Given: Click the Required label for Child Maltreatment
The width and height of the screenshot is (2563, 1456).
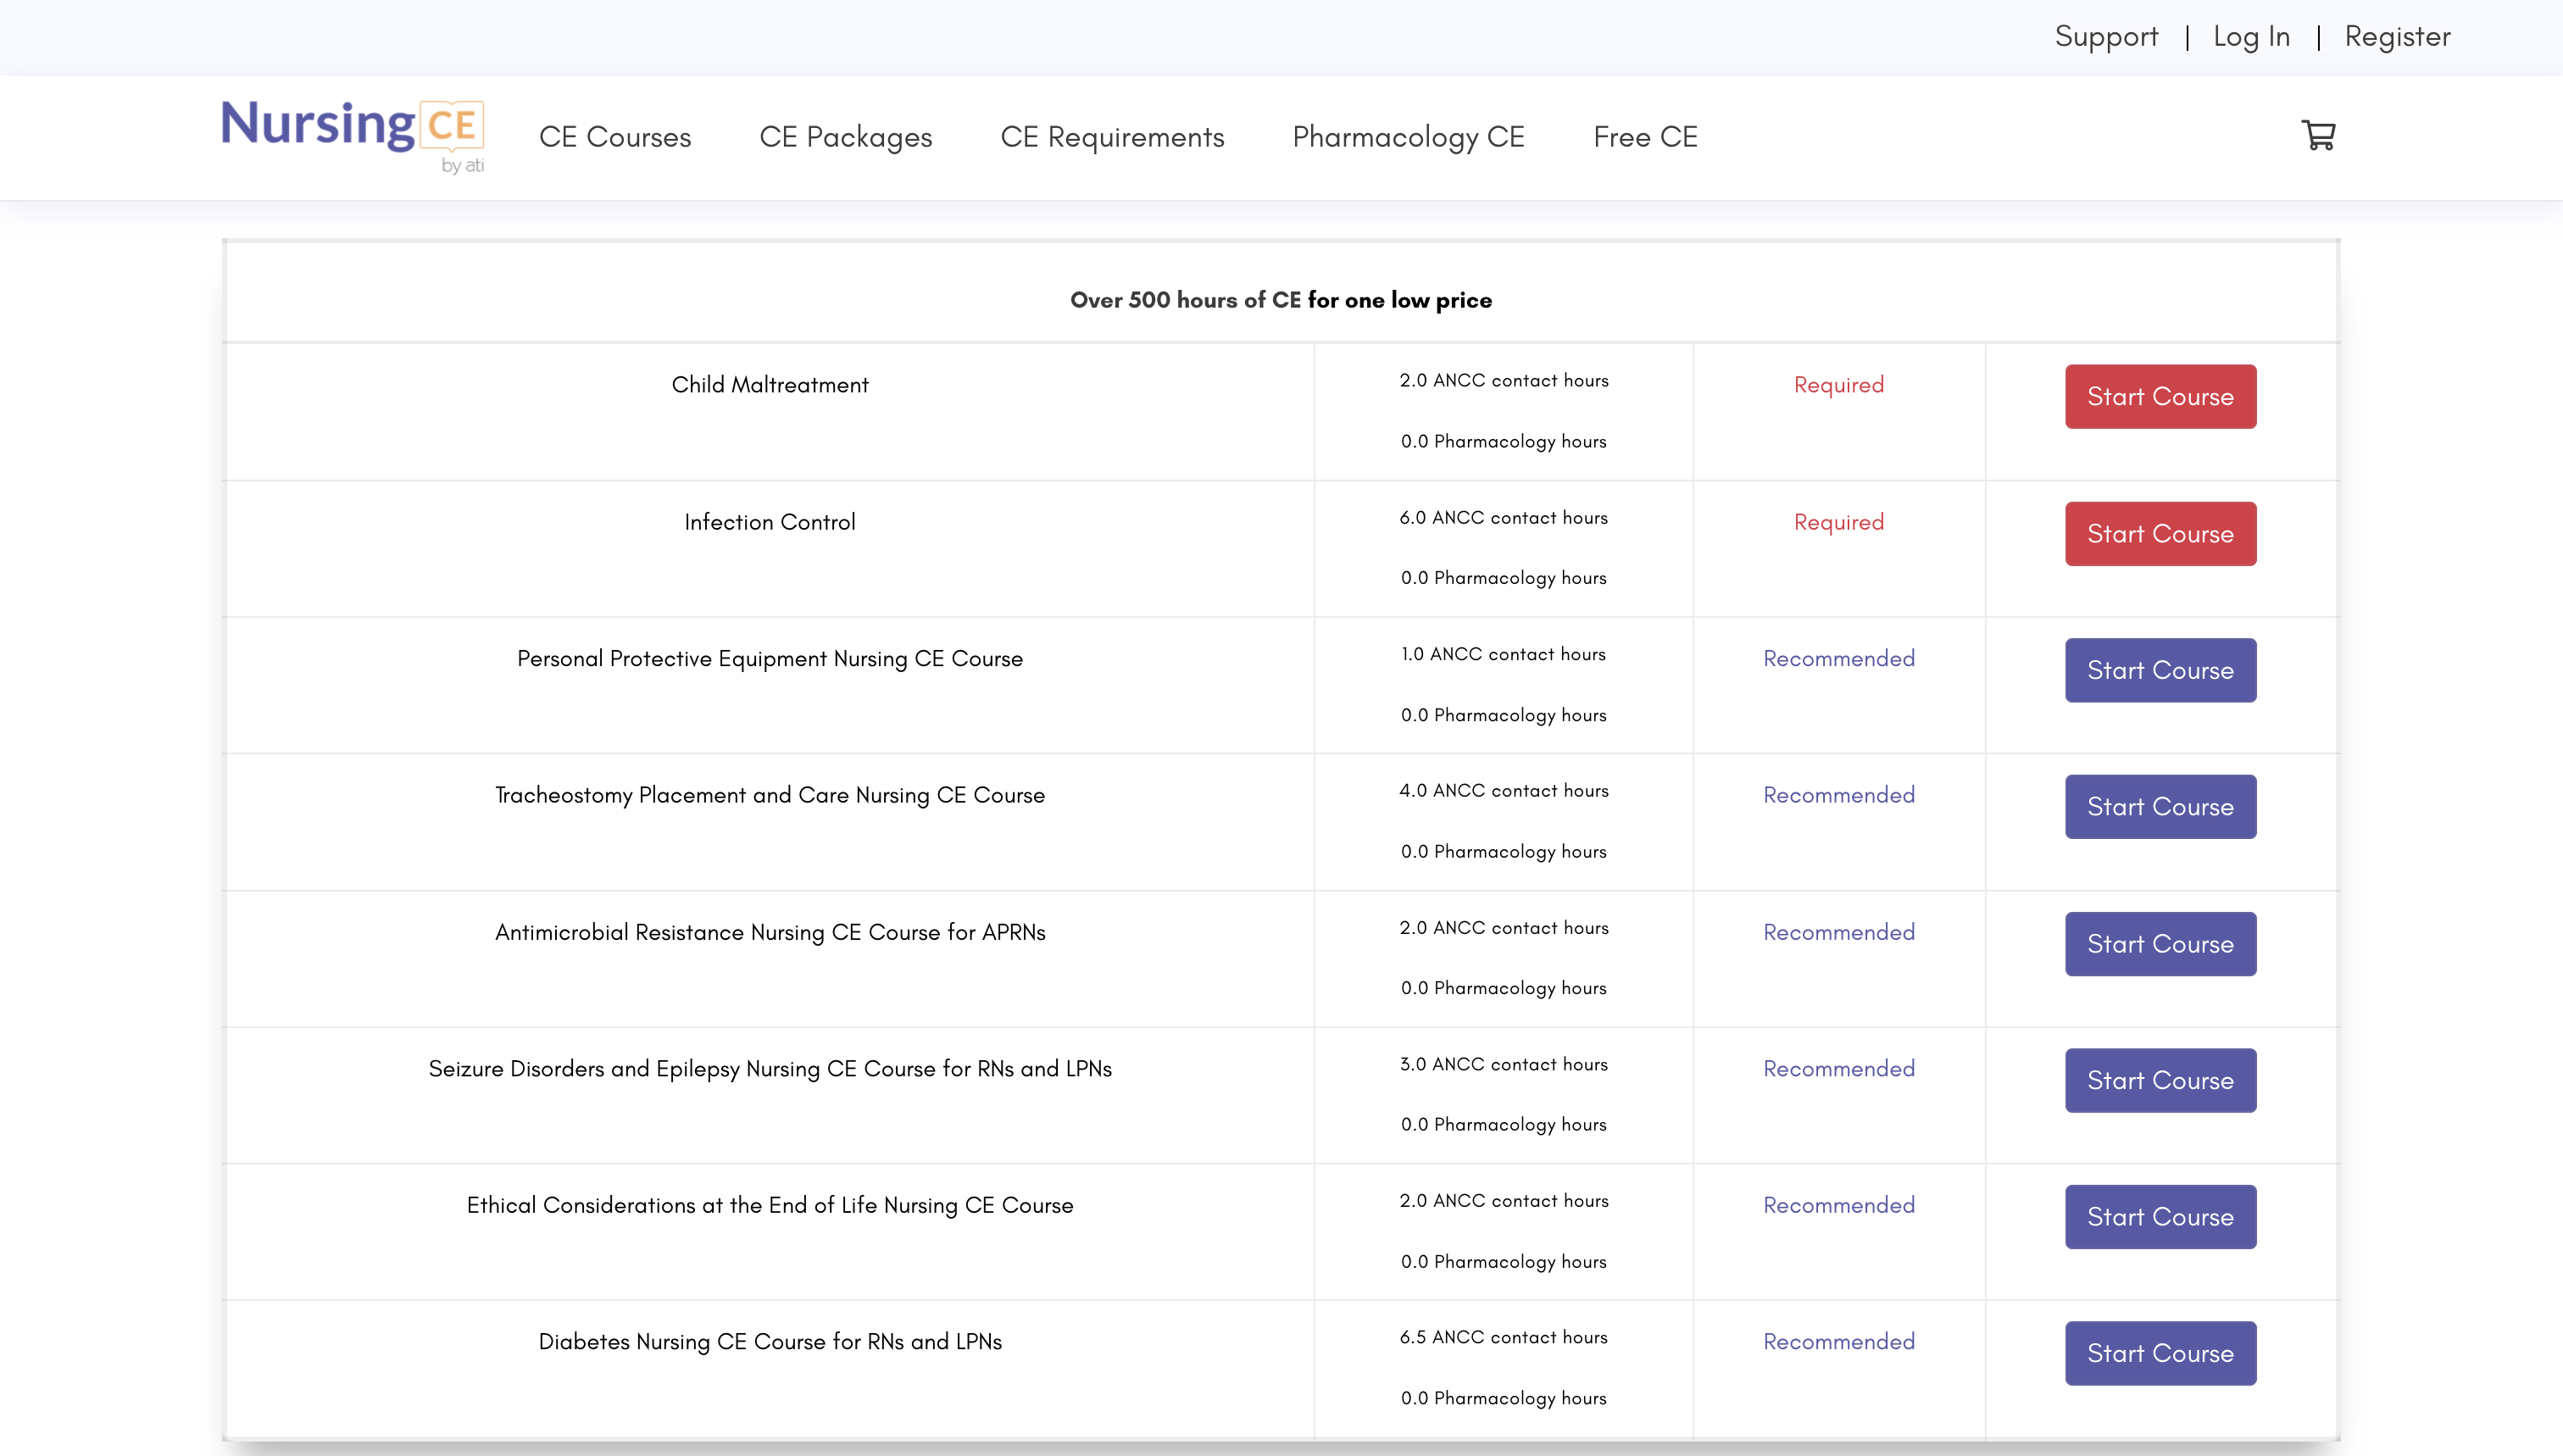Looking at the screenshot, I should [x=1838, y=385].
